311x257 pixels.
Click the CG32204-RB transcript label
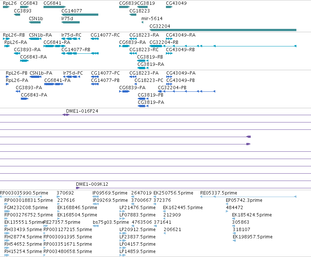[x=164, y=42]
